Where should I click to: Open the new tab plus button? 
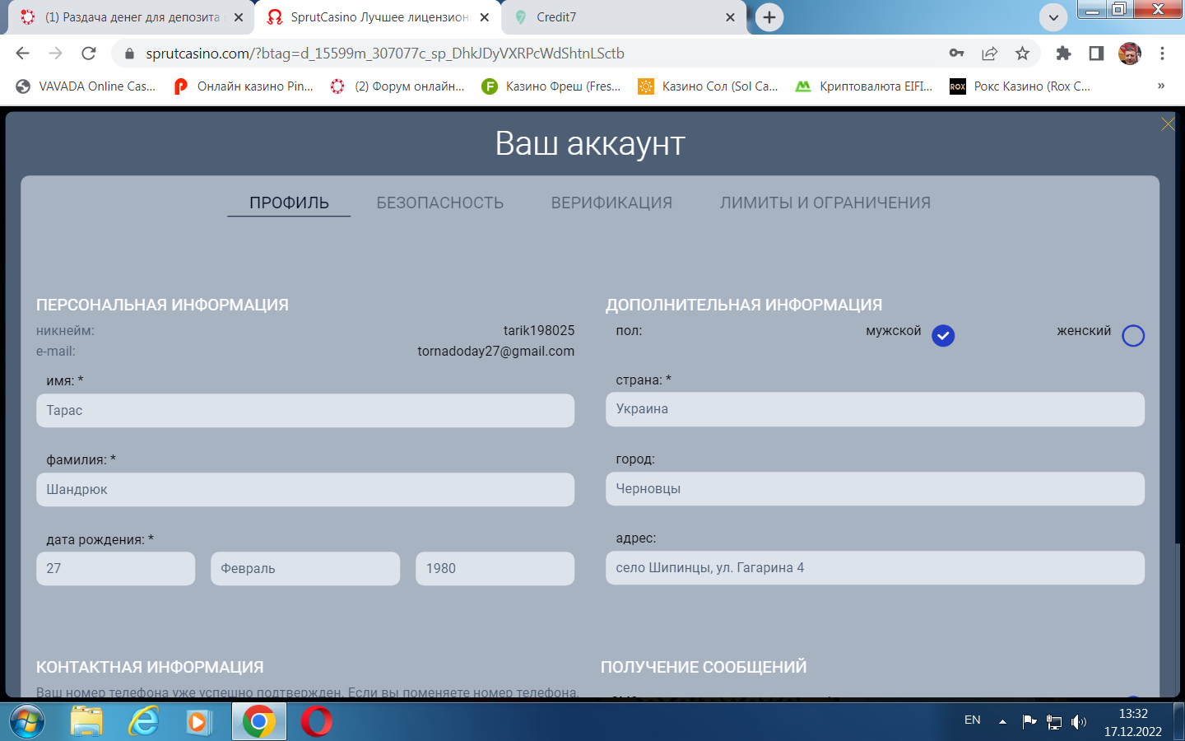point(769,17)
